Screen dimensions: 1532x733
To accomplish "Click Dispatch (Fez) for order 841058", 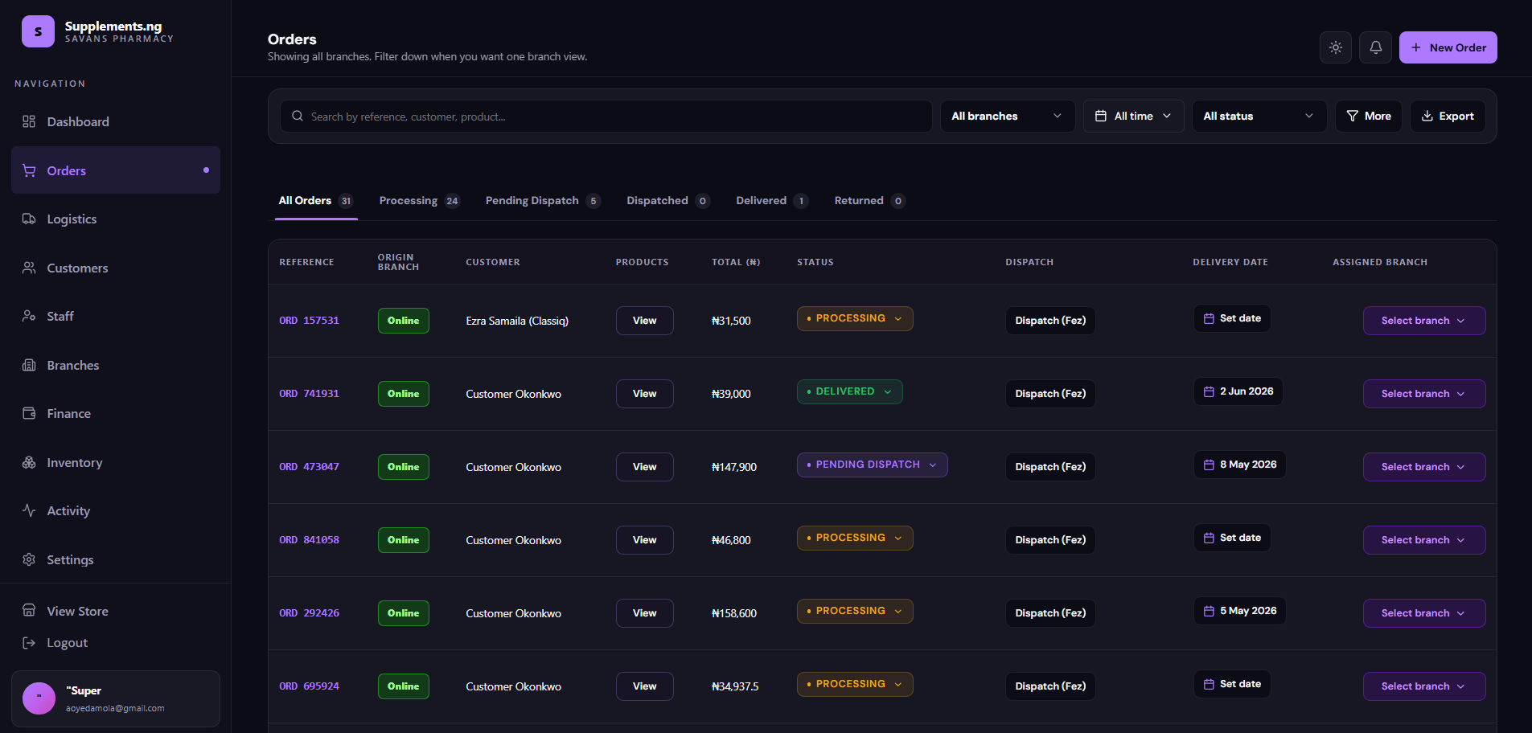I will tap(1050, 540).
